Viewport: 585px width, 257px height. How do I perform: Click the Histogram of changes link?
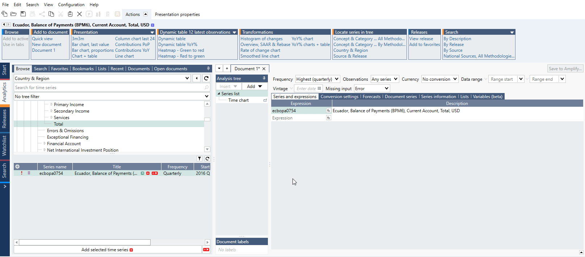pos(261,39)
